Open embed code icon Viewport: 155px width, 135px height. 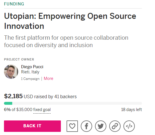pyautogui.click(x=129, y=126)
